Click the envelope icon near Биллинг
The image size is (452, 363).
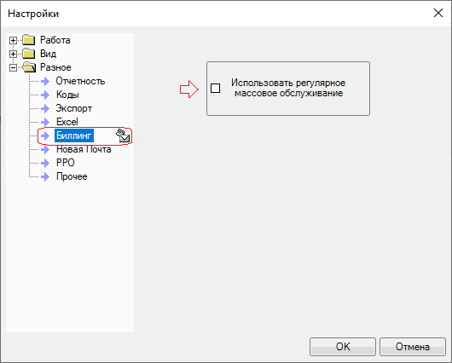(x=123, y=135)
